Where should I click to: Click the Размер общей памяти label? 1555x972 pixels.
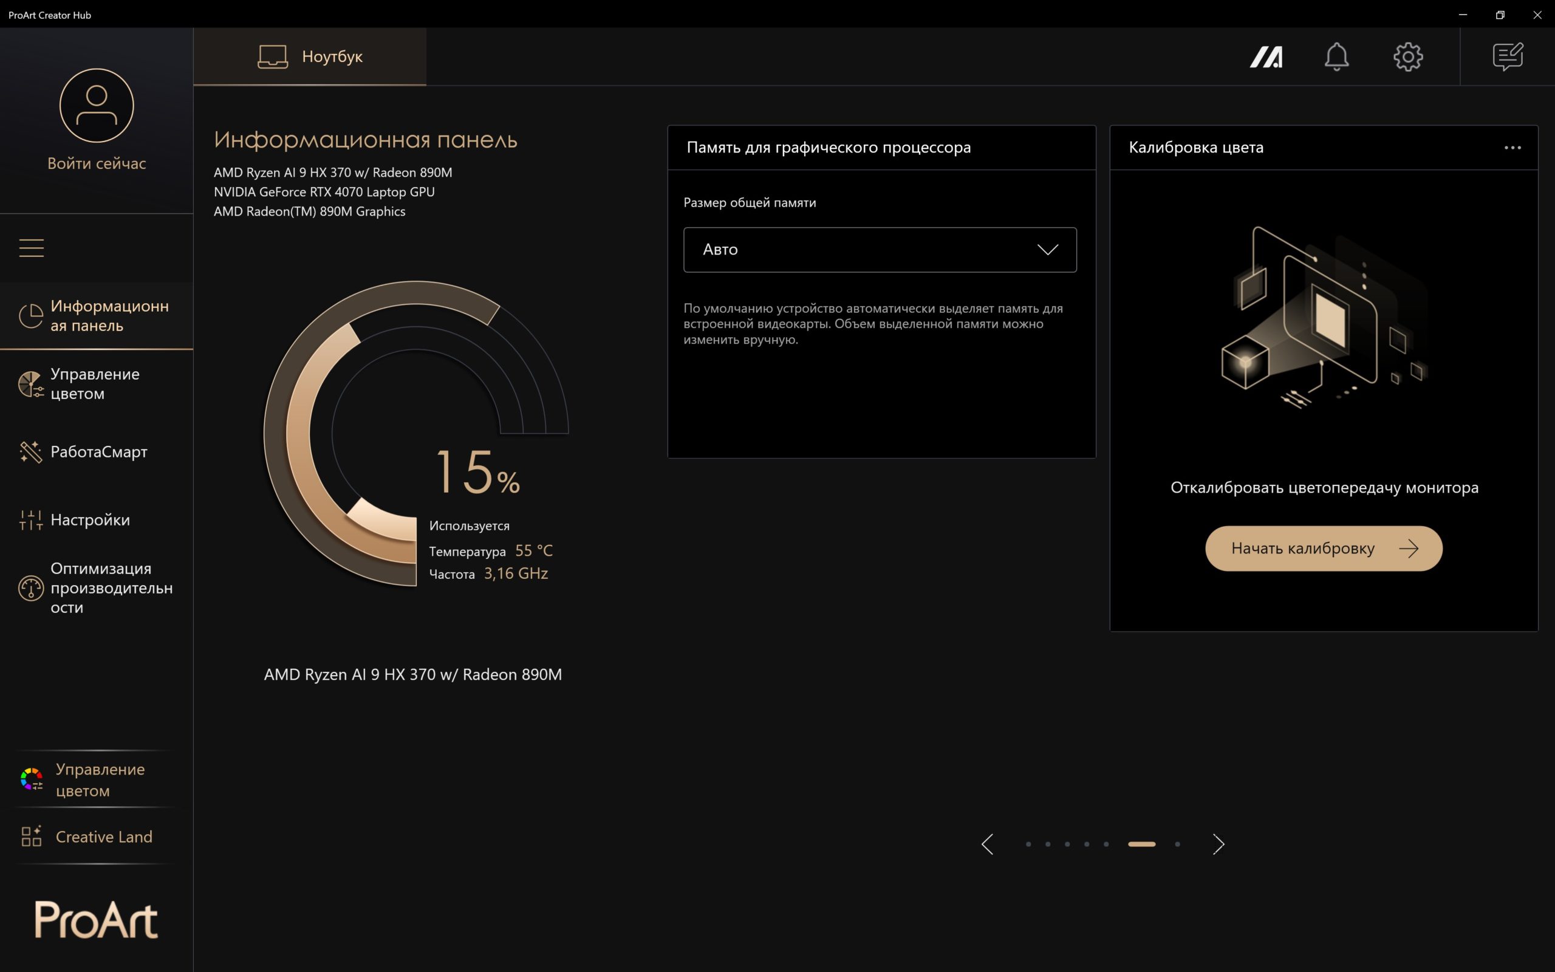[x=750, y=202]
